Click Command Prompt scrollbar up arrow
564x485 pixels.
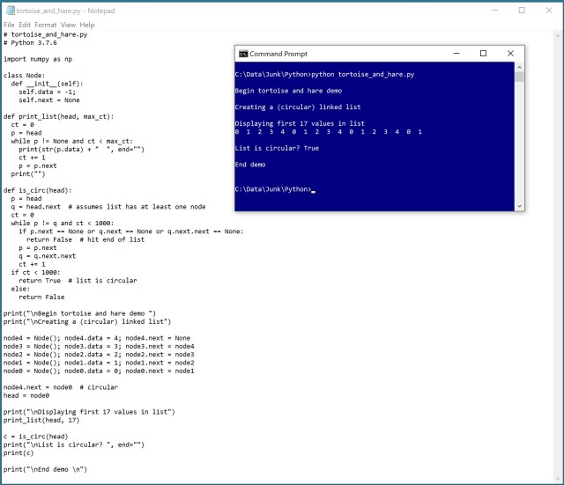tap(520, 67)
